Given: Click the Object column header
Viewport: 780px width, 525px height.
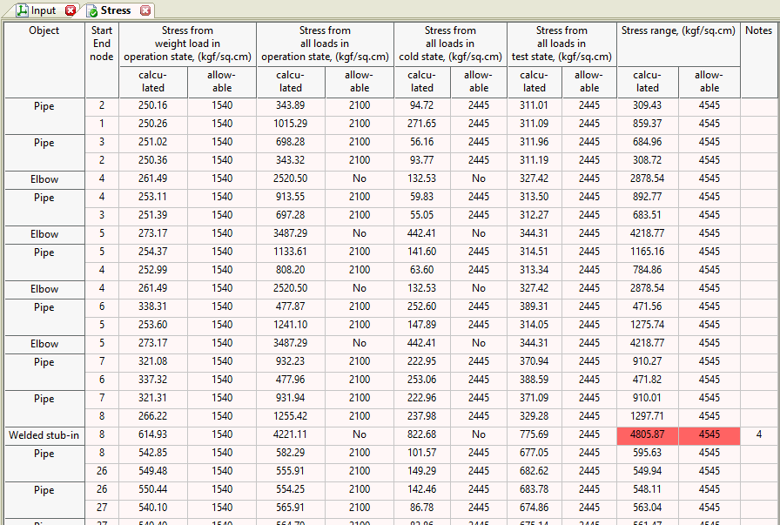Looking at the screenshot, I should click(x=44, y=59).
